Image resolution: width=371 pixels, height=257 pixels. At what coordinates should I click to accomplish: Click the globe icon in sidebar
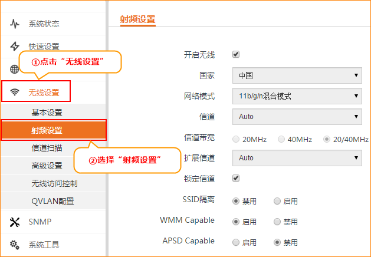pyautogui.click(x=14, y=70)
